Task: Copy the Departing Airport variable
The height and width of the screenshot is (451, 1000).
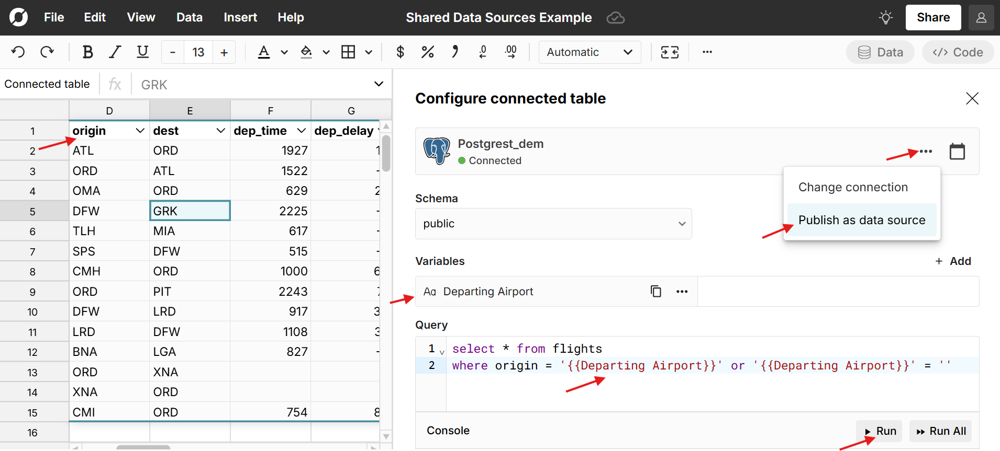Action: coord(655,292)
